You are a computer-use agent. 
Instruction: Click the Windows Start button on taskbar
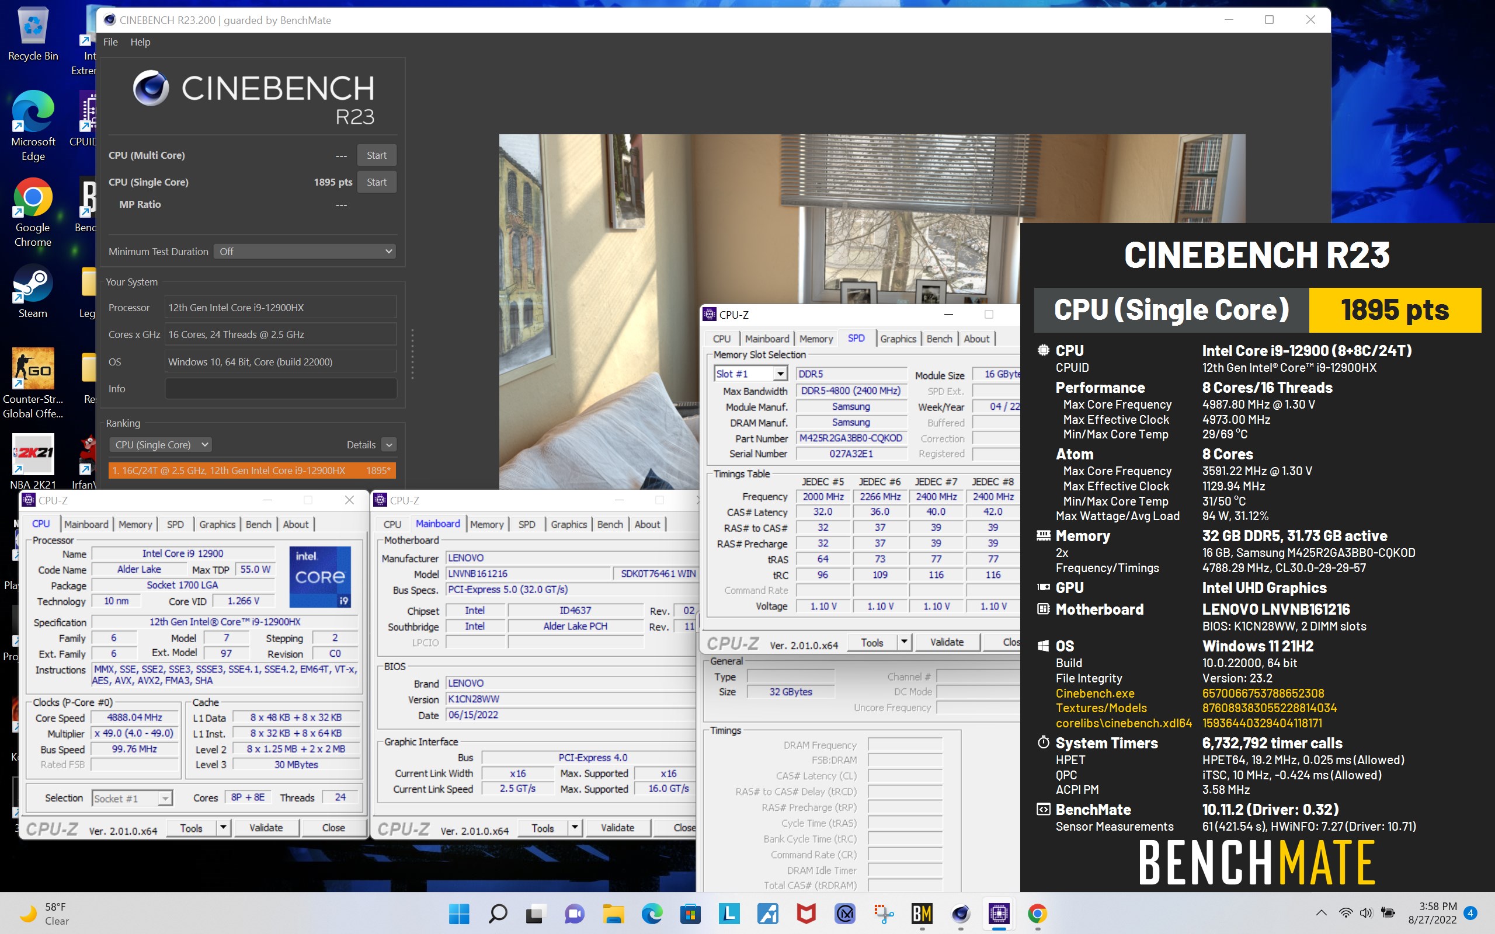[x=459, y=913]
